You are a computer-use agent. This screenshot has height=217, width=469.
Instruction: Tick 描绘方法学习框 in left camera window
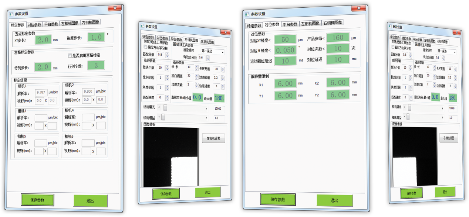pos(145,47)
